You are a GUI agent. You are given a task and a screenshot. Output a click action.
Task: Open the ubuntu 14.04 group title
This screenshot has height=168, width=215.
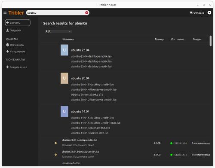tap(80, 112)
